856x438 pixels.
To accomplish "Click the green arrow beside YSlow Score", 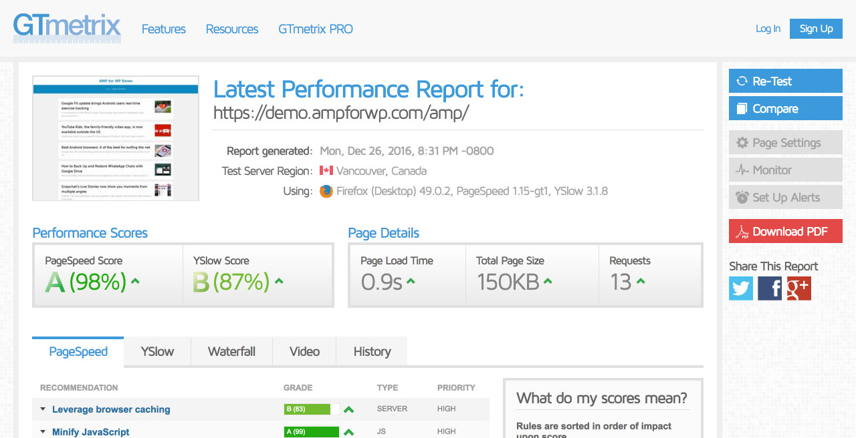I will pyautogui.click(x=279, y=282).
